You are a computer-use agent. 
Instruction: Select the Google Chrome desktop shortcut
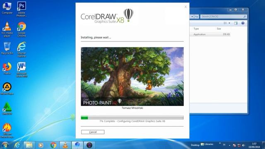tap(22, 29)
